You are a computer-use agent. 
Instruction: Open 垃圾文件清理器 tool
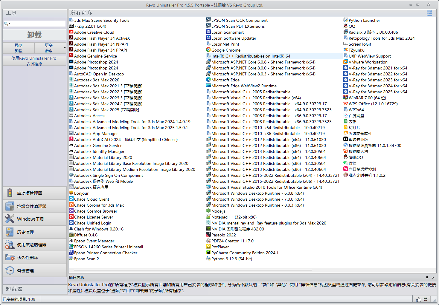coord(35,206)
